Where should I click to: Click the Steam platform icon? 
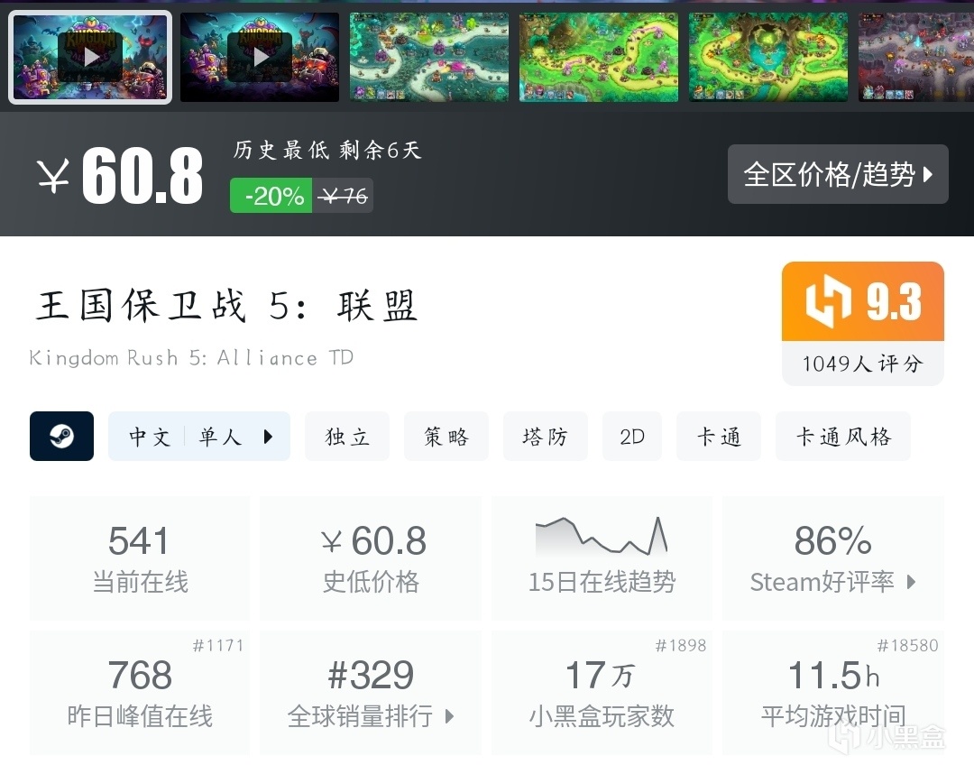pos(61,436)
